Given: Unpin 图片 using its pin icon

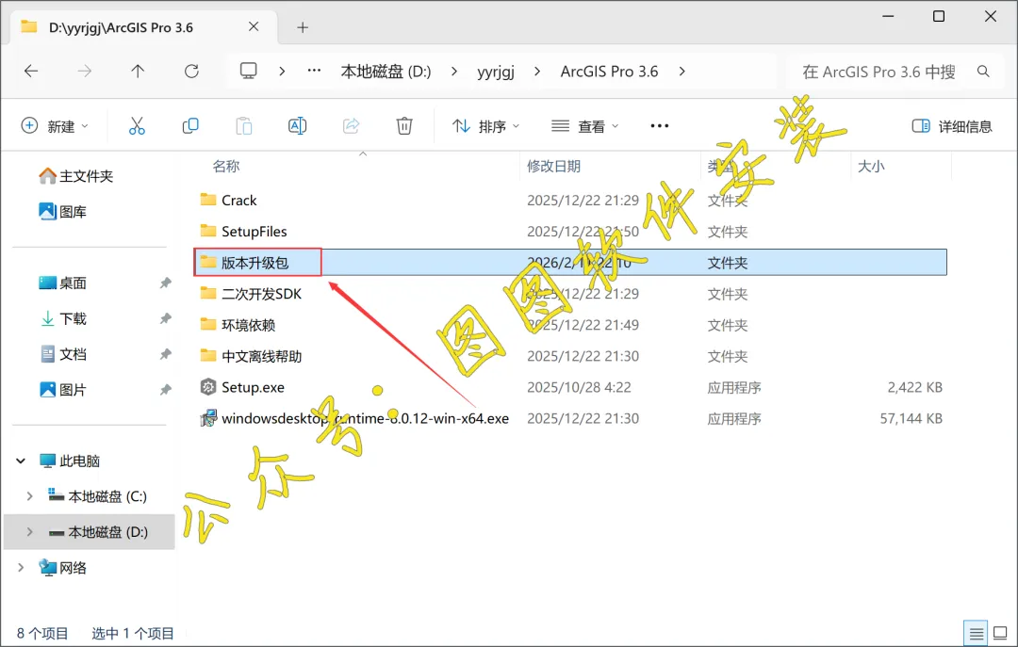Looking at the screenshot, I should coord(166,390).
